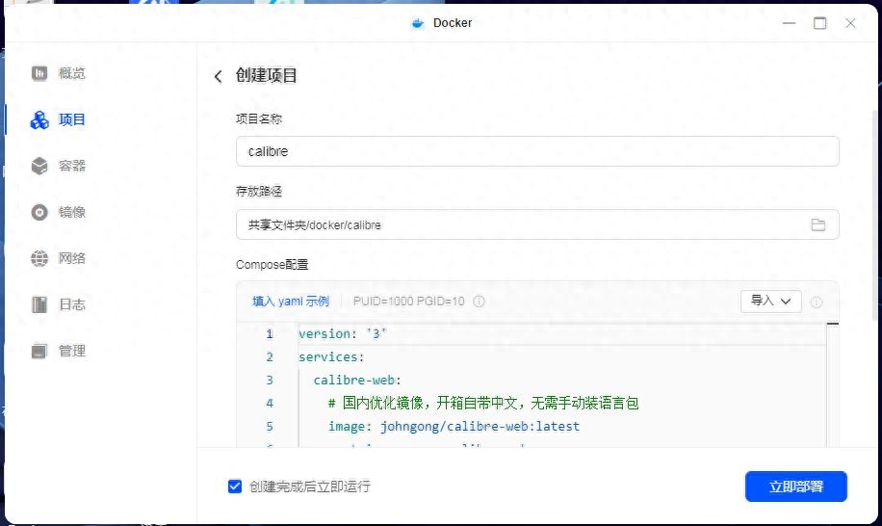Switch to the 镜像 tab label in the sidebar
This screenshot has width=882, height=526.
click(x=72, y=212)
